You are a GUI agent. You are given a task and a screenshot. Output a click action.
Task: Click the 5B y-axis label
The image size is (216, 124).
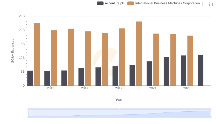point(23,72)
